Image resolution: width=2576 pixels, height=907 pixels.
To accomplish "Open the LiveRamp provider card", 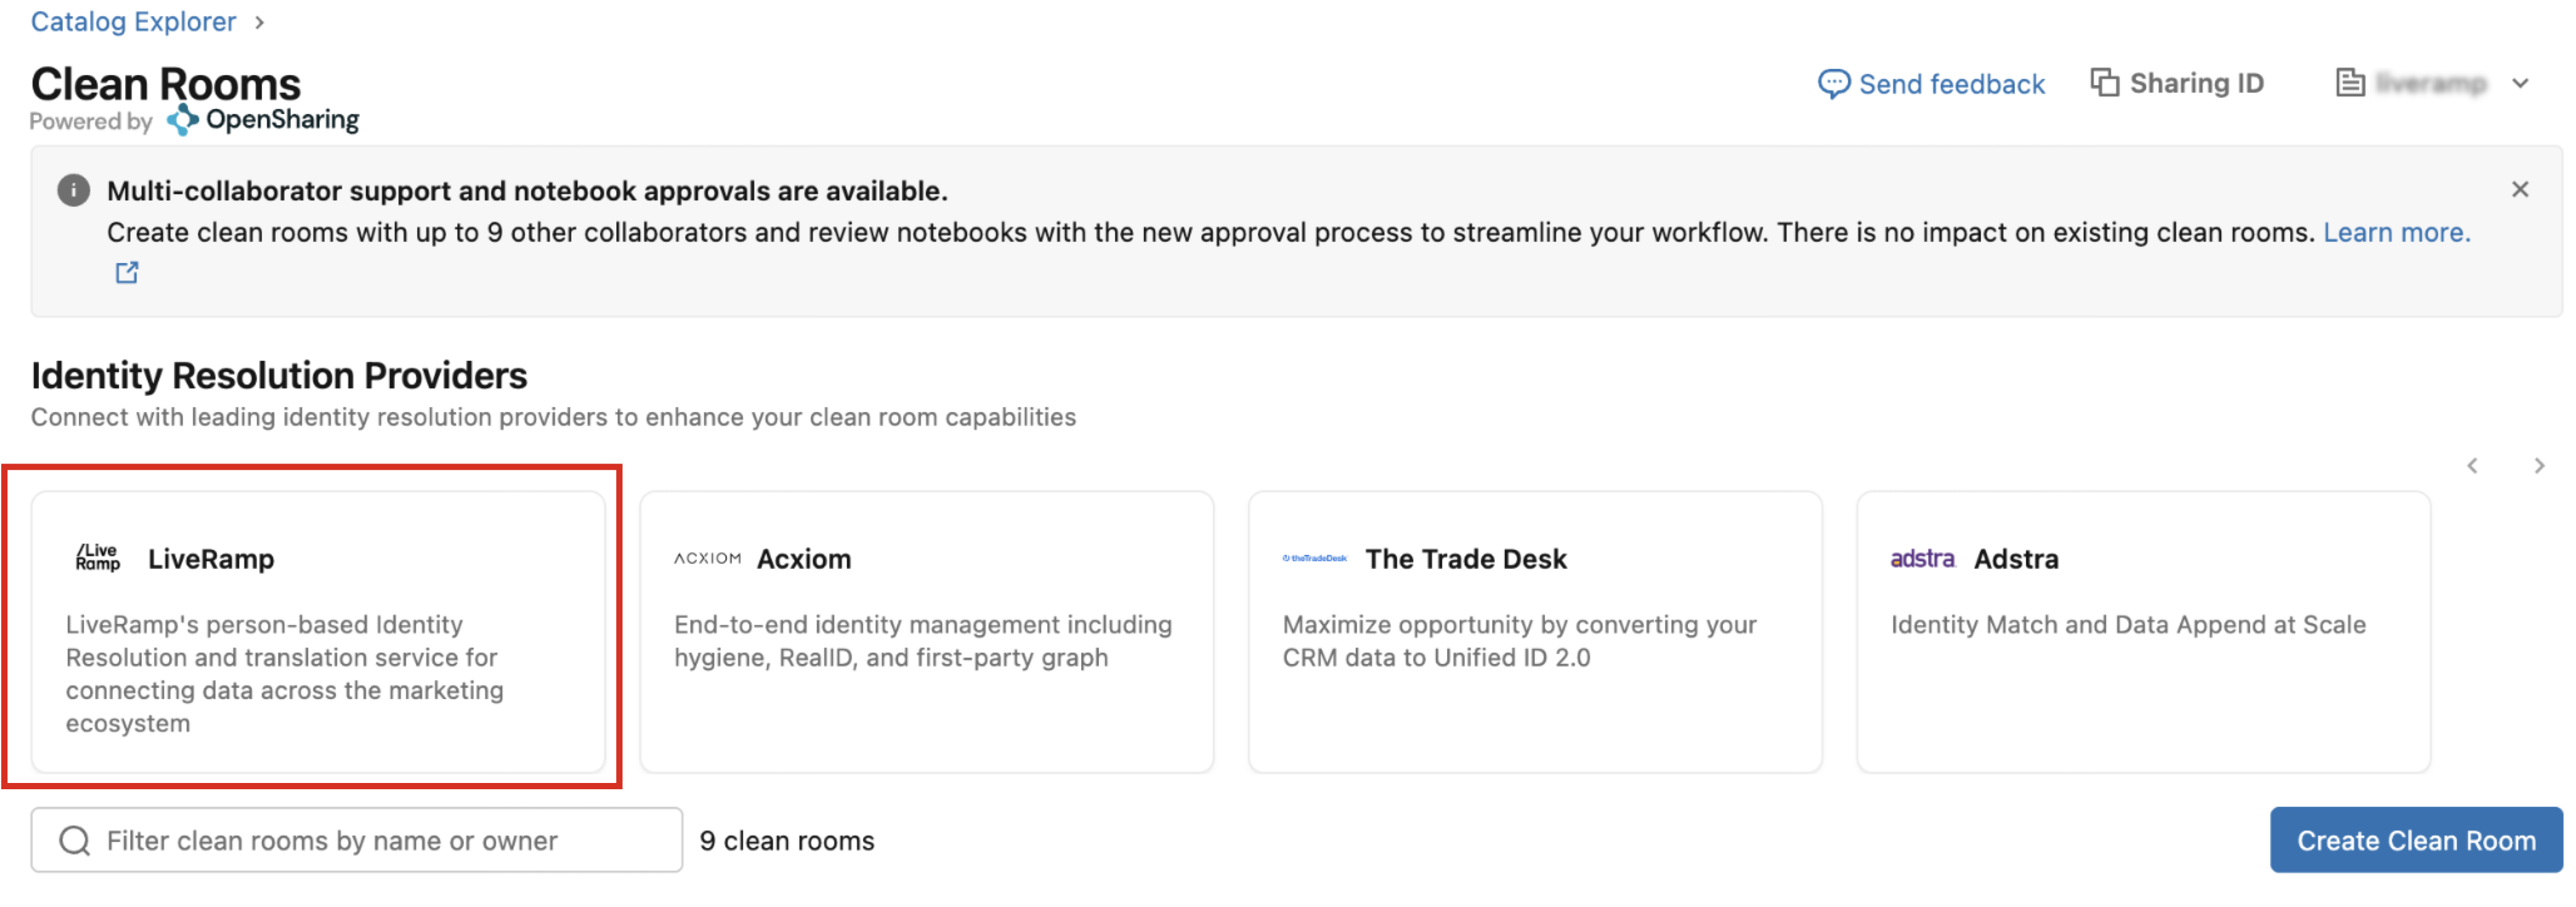I will [x=318, y=631].
